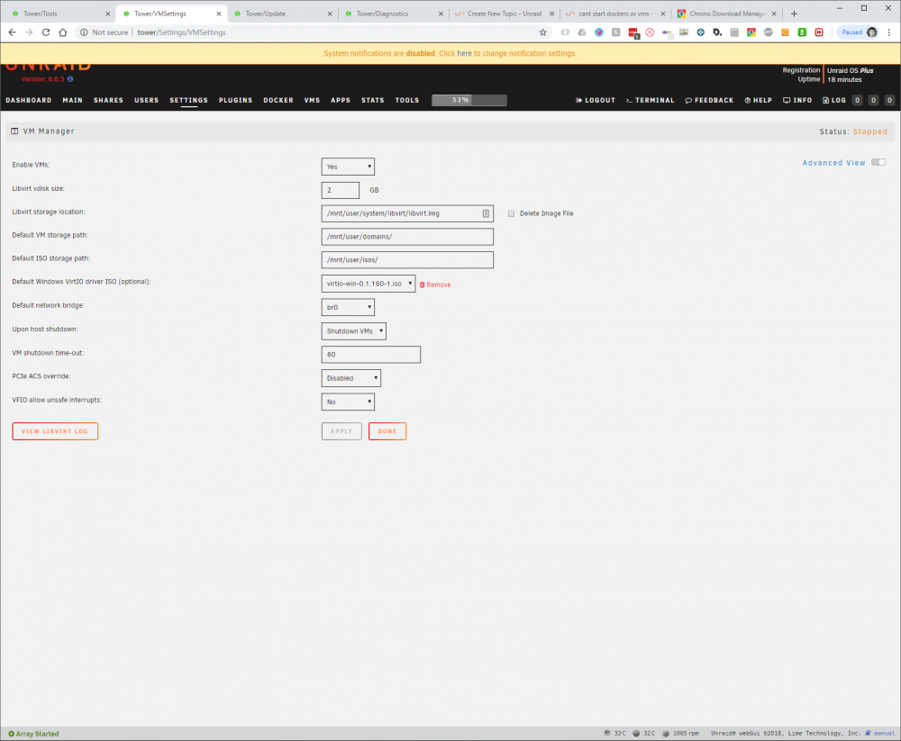Toggle the Advanced View switch
901x741 pixels.
878,163
